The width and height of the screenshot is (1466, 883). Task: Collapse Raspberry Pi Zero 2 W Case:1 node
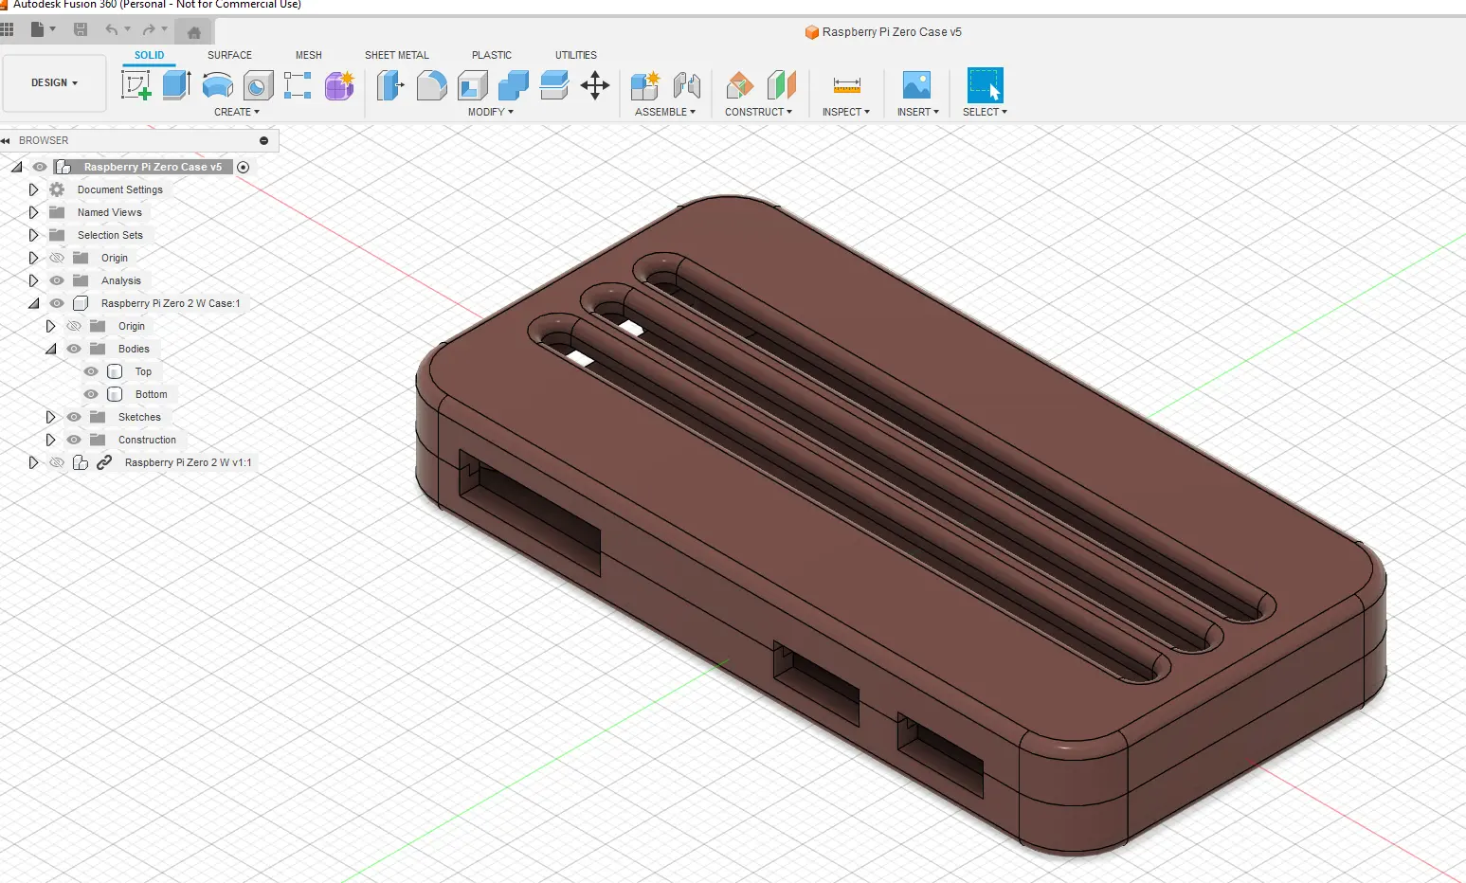(x=33, y=303)
